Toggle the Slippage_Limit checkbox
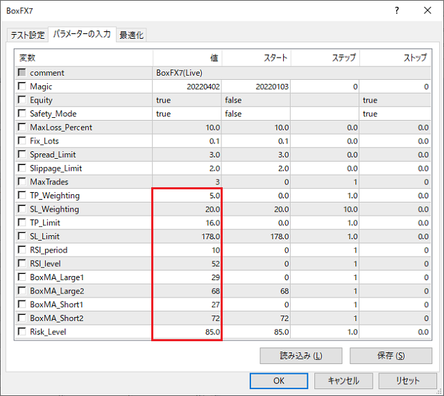The width and height of the screenshot is (444, 396). 22,168
